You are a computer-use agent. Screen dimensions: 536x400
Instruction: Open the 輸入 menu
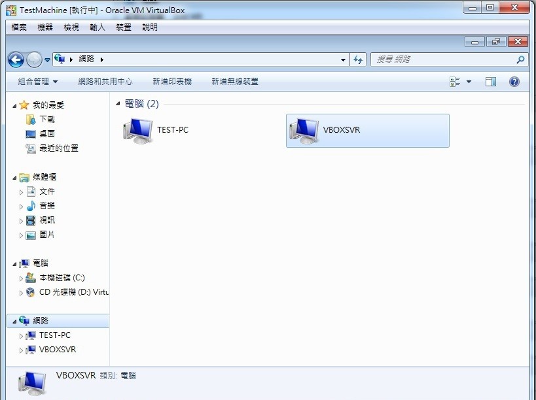tap(98, 27)
